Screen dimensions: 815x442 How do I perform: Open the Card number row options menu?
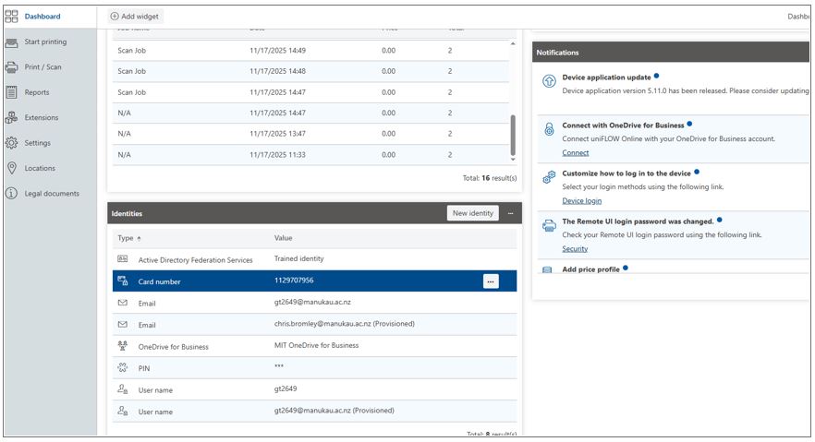tap(491, 281)
